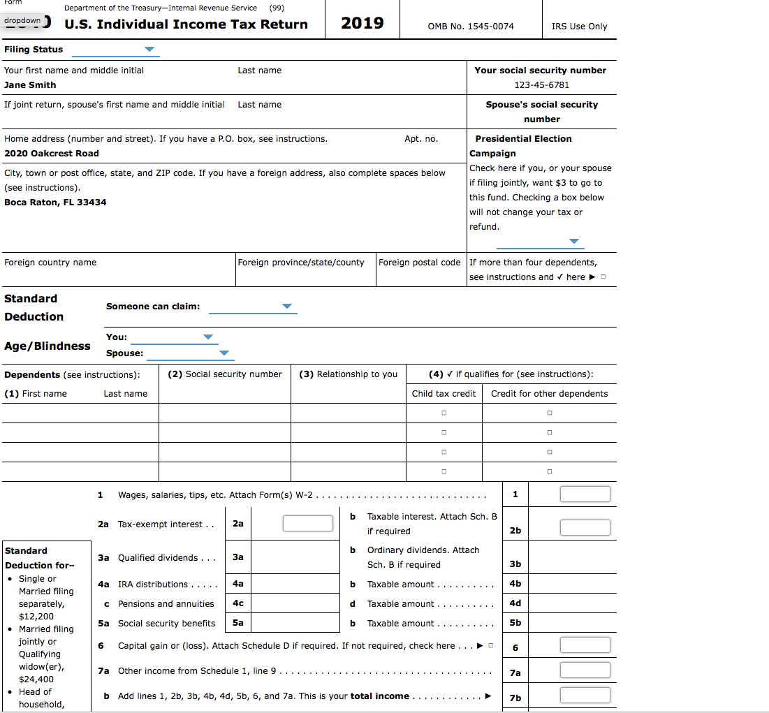
Task: Click the capital gain amount field, line 6
Action: [x=585, y=645]
